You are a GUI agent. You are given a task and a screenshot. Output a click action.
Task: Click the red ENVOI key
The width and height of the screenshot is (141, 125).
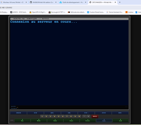[x=95, y=116]
